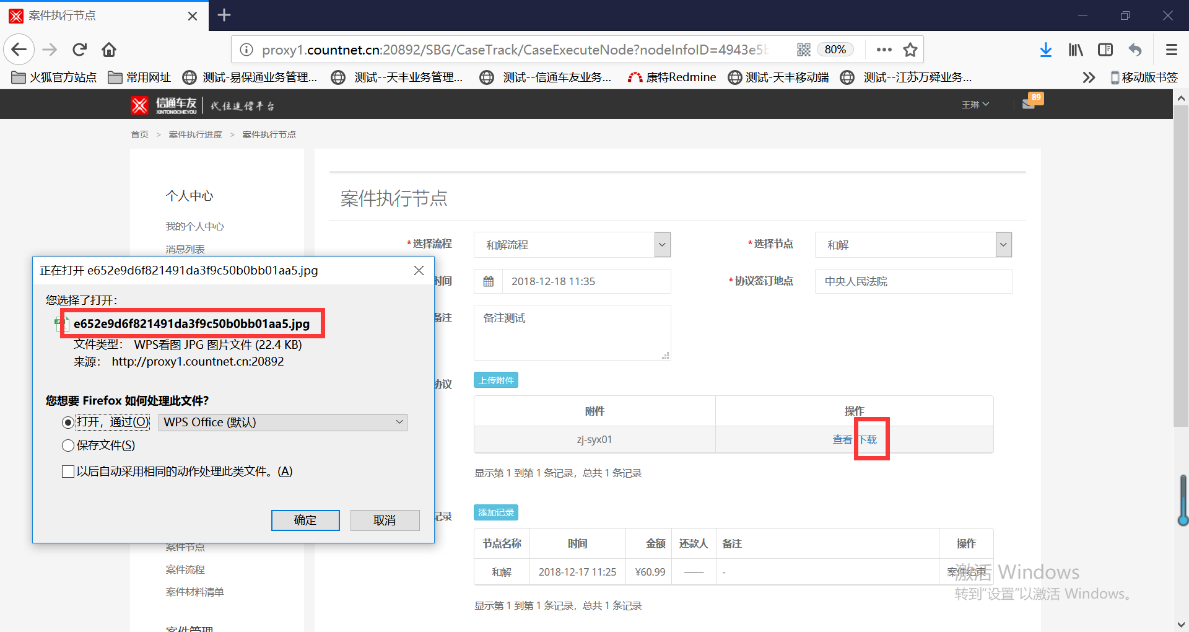The image size is (1189, 632).
Task: Open 案件流程 in sidebar
Action: (x=185, y=569)
